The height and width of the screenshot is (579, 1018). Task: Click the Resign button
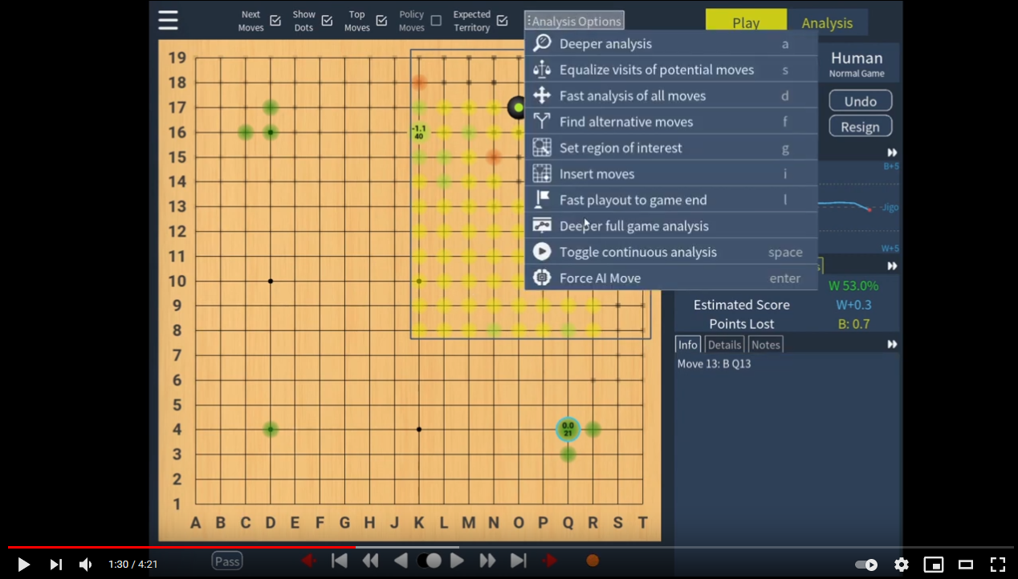click(x=860, y=126)
